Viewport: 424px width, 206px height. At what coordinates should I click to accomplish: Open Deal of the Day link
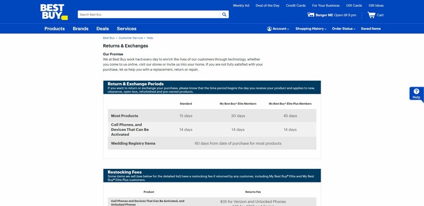(x=267, y=5)
